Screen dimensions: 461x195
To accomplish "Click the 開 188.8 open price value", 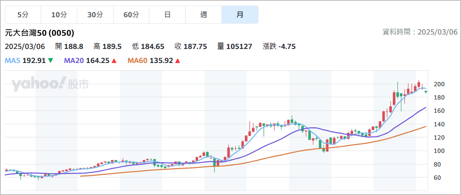I will [x=69, y=46].
